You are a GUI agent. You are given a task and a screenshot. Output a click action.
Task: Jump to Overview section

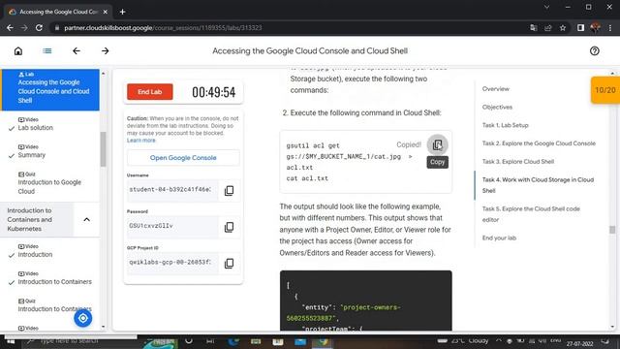[495, 89]
